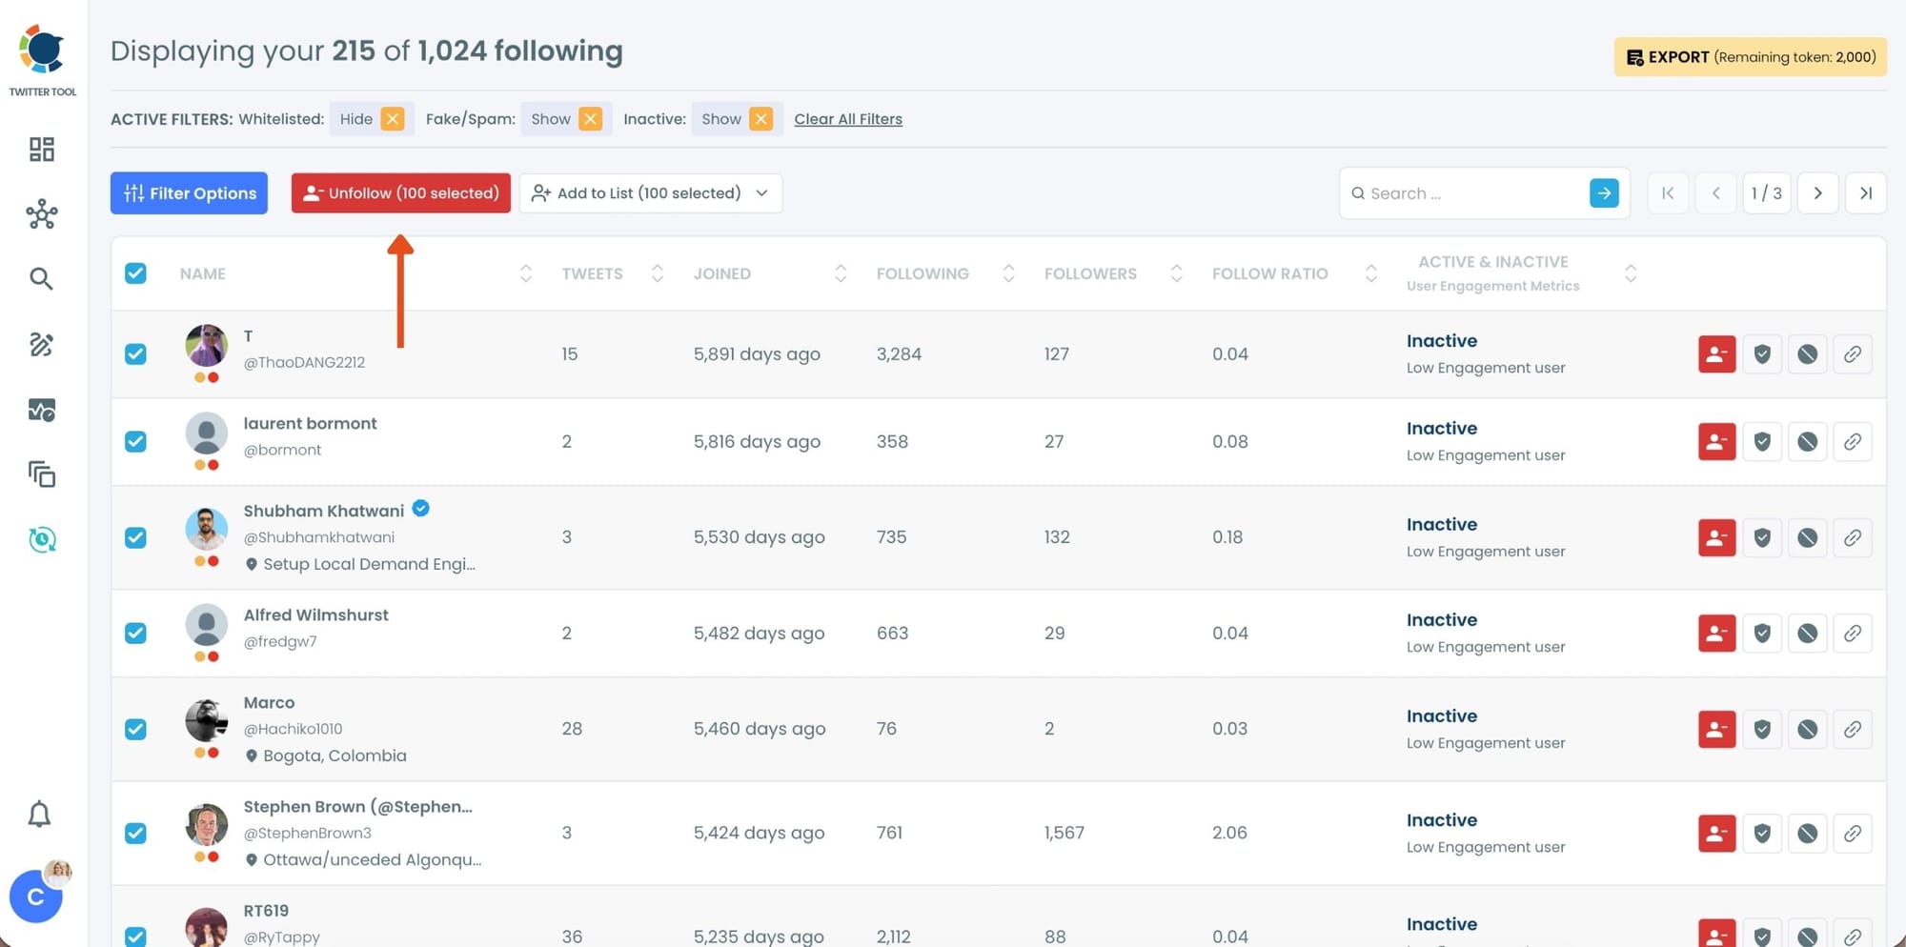Click Unfollow (100 selected) button
Viewport: 1906px width, 947px height.
click(x=401, y=193)
